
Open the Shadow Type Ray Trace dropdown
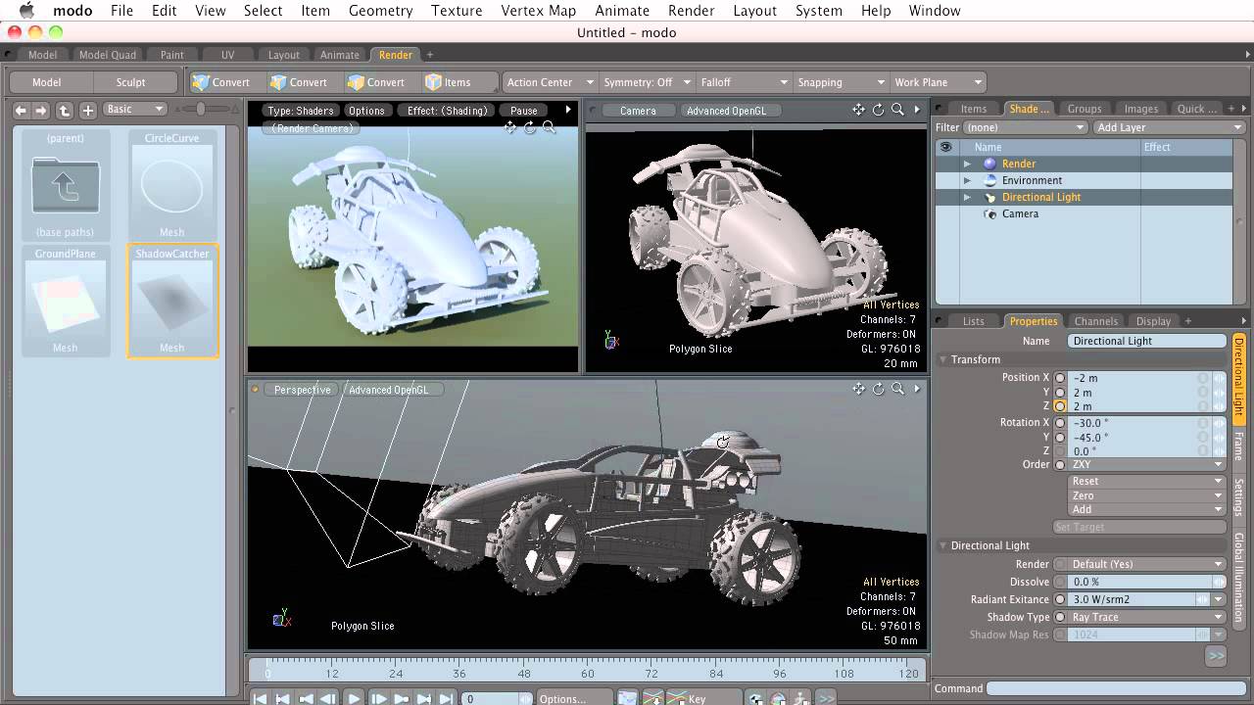(1147, 618)
